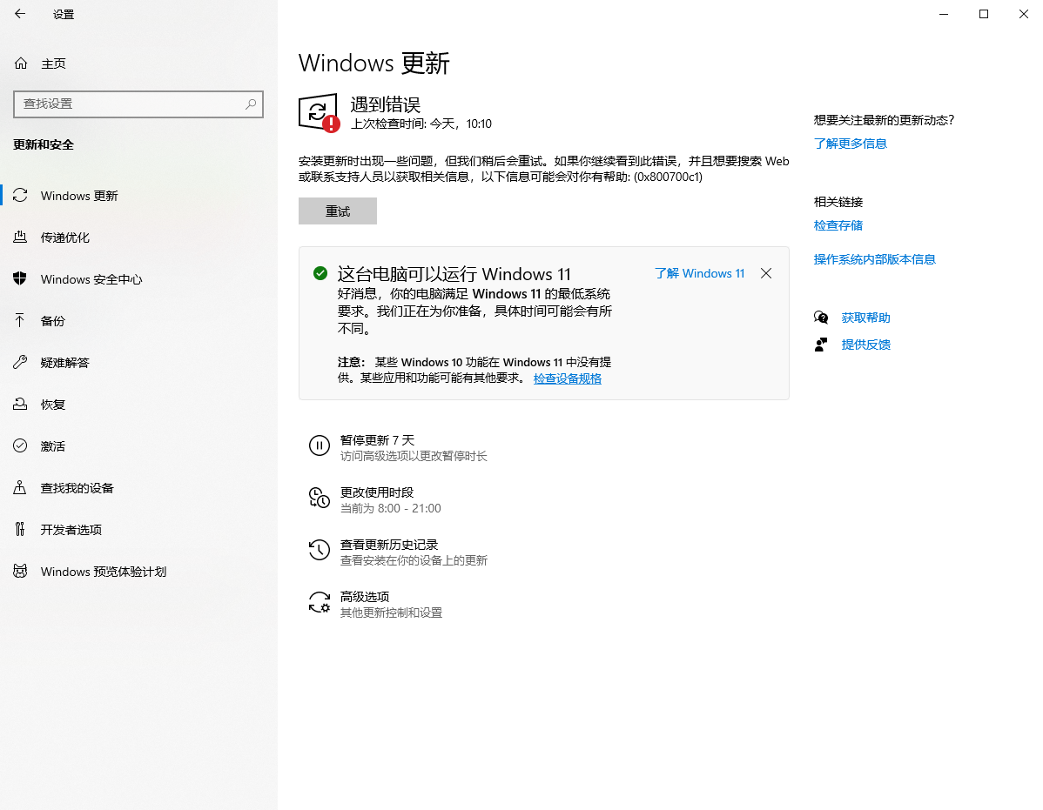Open 操作系统内部版本信息
The image size is (1043, 810).
coord(874,258)
